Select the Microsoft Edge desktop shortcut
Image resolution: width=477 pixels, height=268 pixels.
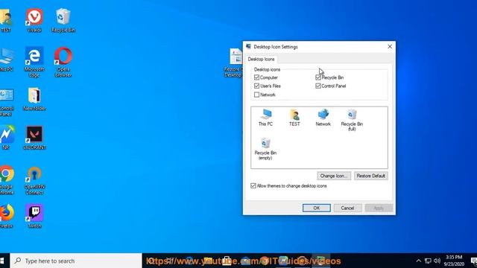pyautogui.click(x=34, y=62)
